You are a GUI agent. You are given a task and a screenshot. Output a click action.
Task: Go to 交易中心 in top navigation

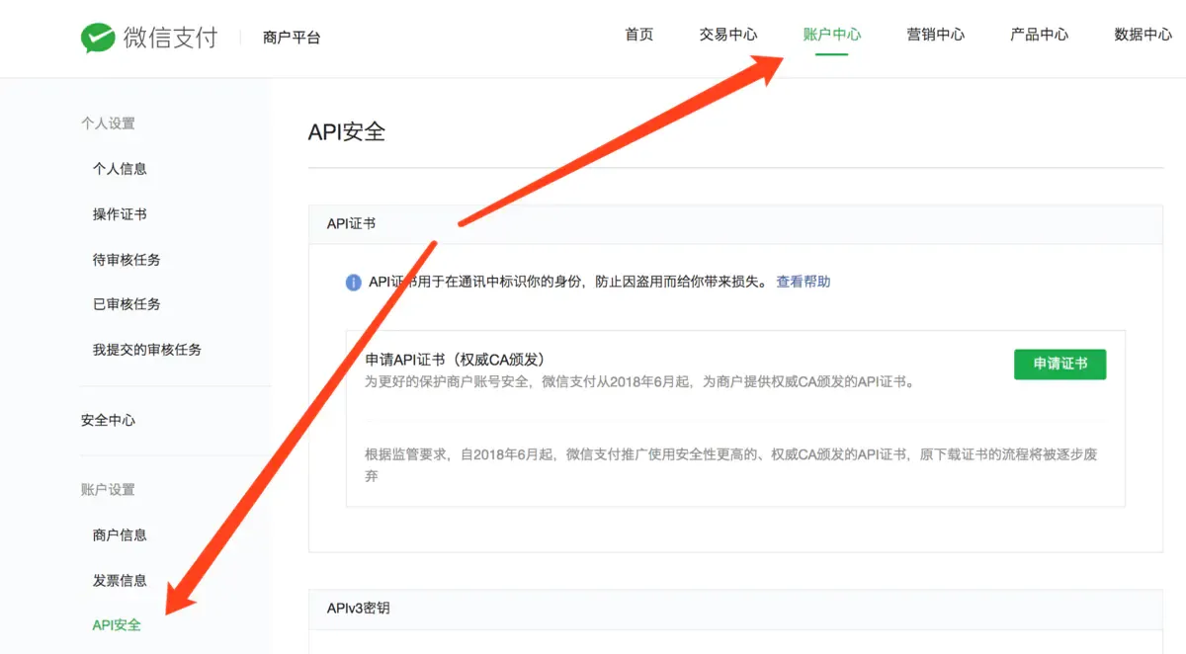728,35
